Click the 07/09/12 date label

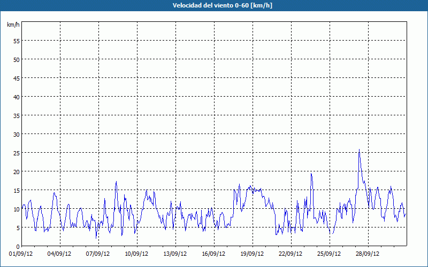98,254
